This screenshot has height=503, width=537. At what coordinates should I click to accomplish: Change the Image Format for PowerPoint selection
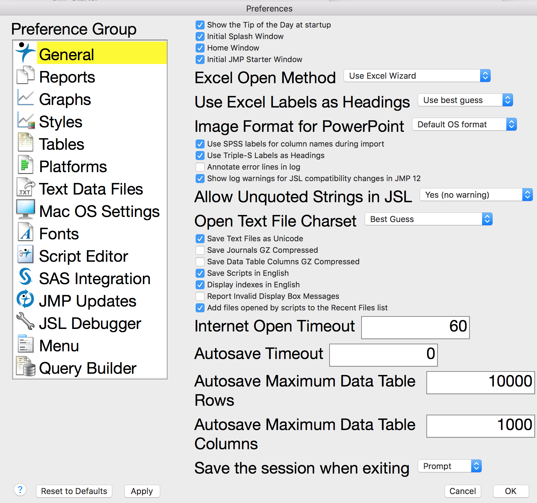[x=464, y=124]
